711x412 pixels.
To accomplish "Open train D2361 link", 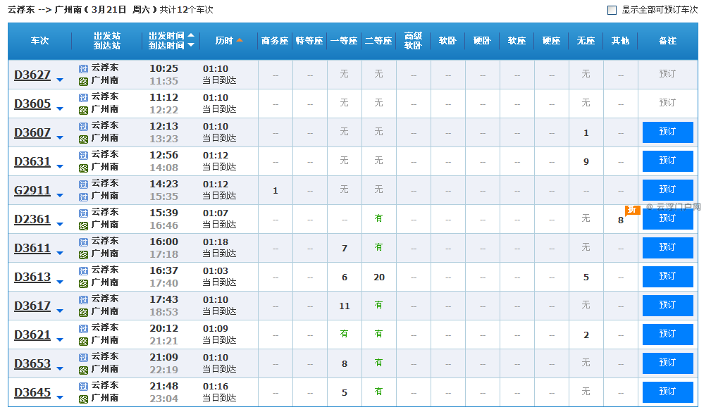I will pyautogui.click(x=32, y=219).
